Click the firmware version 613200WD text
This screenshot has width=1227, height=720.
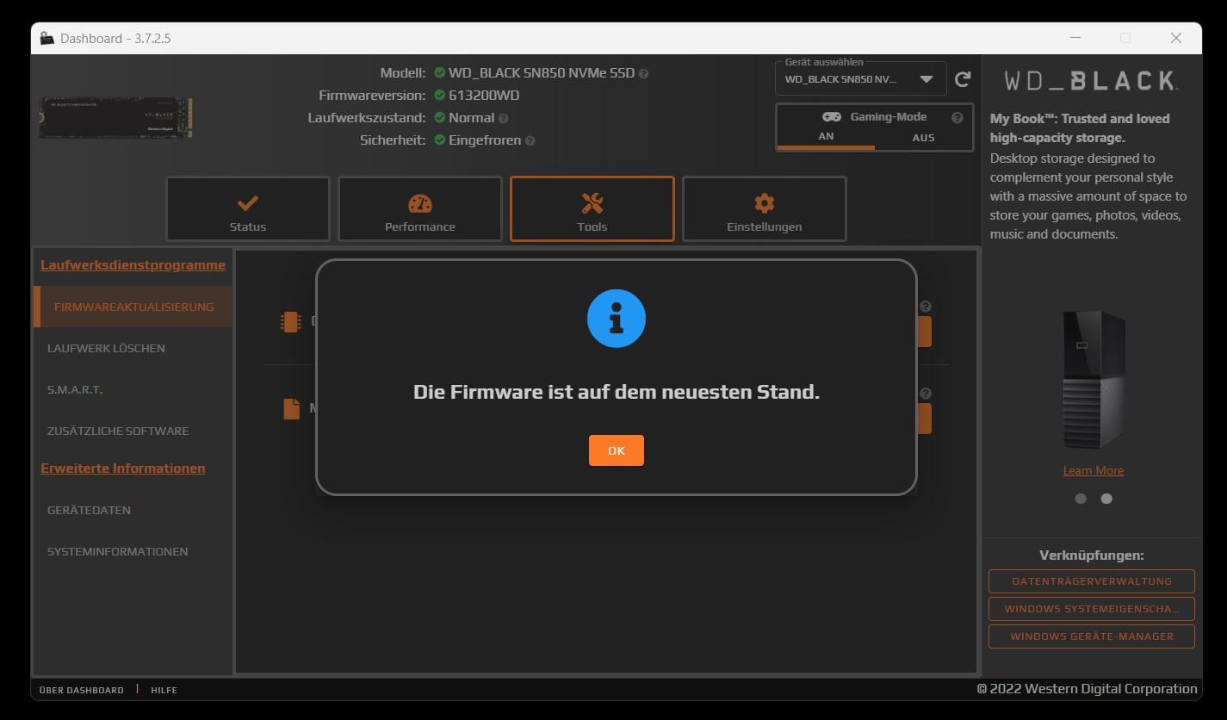click(x=484, y=95)
